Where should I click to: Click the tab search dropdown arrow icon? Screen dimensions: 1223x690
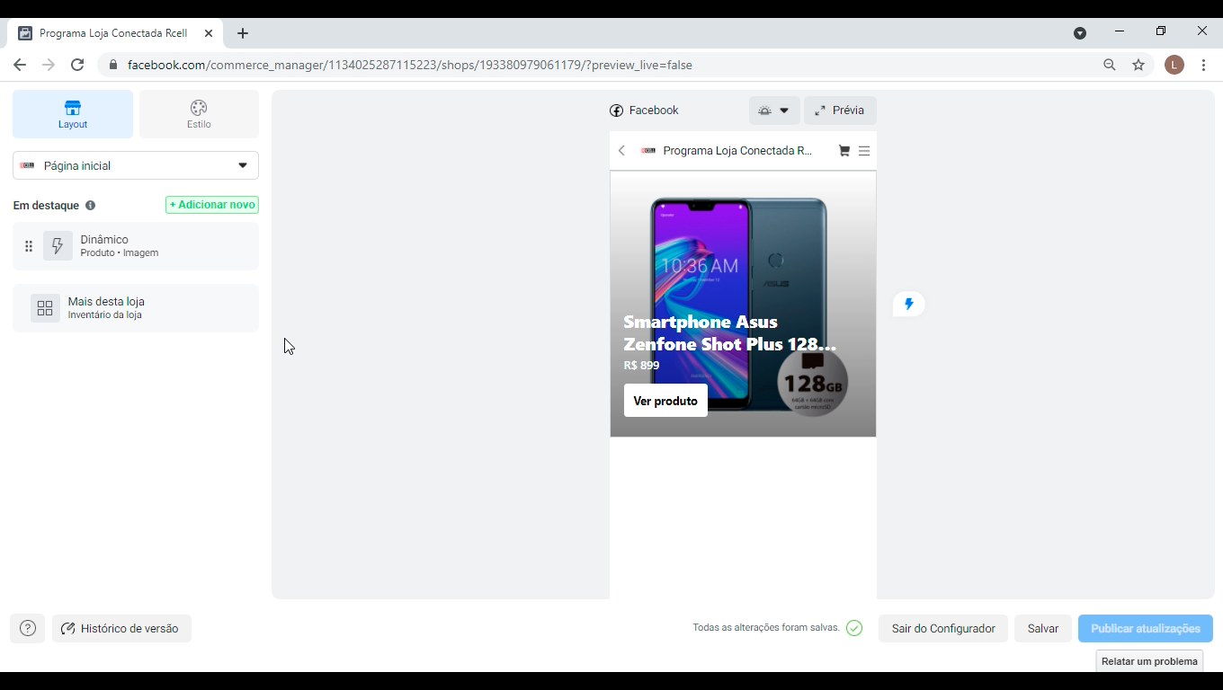tap(1080, 33)
